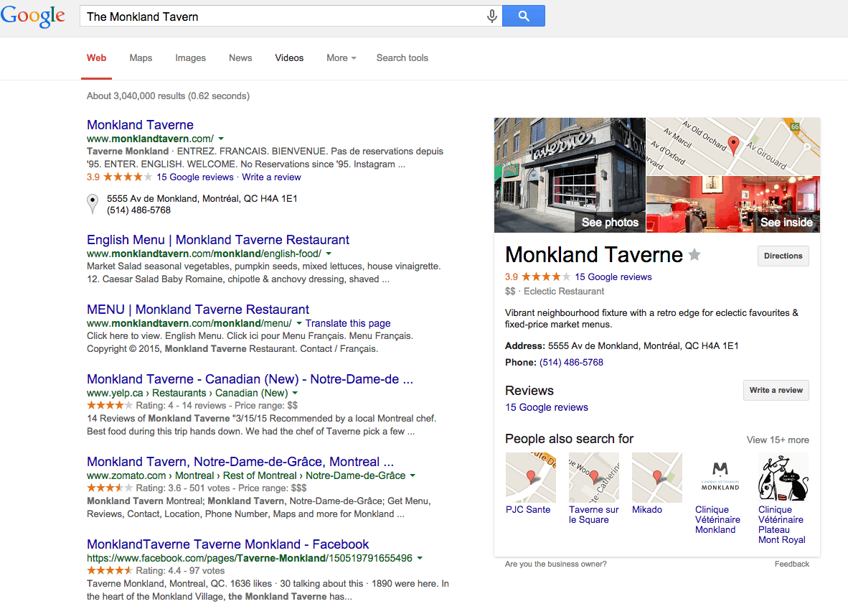
Task: Click Clinique Vétérinaire Monkland link
Action: point(717,519)
